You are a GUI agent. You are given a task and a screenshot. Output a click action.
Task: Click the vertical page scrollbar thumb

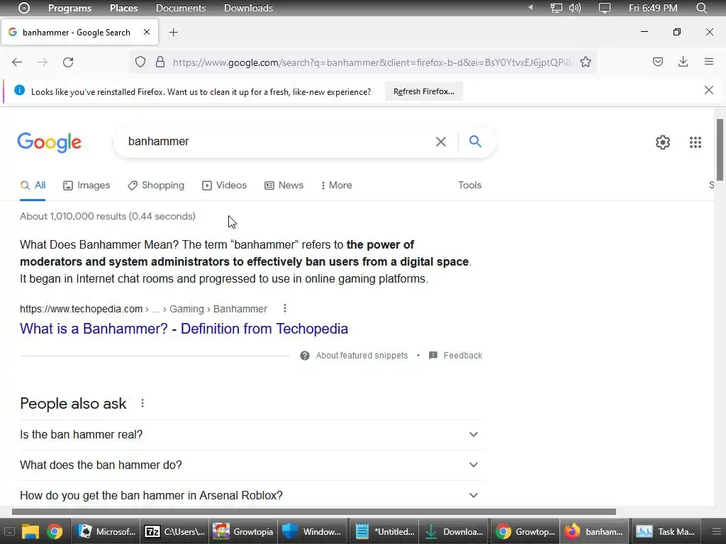720,149
